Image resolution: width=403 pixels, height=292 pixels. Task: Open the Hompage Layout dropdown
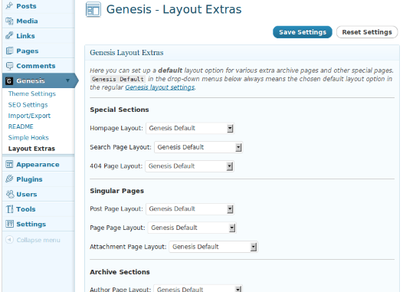point(190,128)
